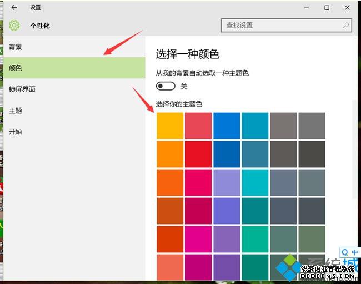Image resolution: width=361 pixels, height=284 pixels.
Task: Go back with the arrow beside 设置
Action: [14, 8]
